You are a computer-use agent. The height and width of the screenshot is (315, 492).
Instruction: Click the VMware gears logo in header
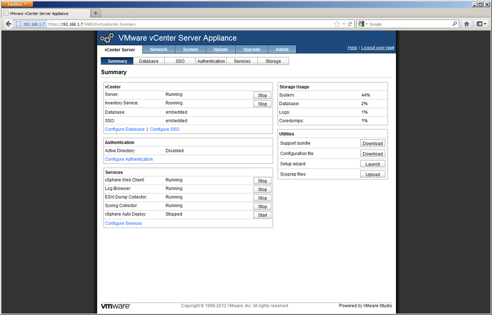pyautogui.click(x=107, y=38)
